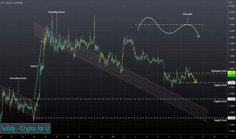Click date 24 on the time axis
The width and height of the screenshot is (236, 139).
[x=23, y=136]
